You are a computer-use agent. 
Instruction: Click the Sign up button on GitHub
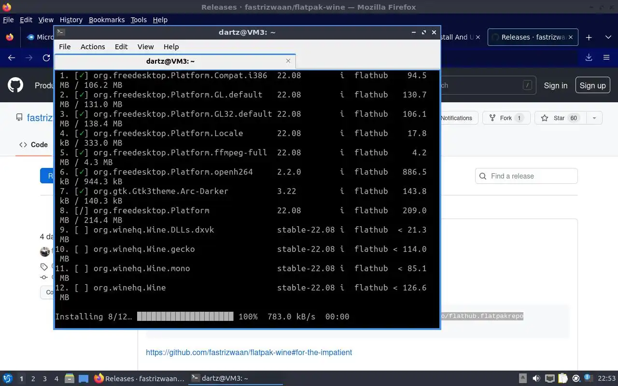point(592,85)
